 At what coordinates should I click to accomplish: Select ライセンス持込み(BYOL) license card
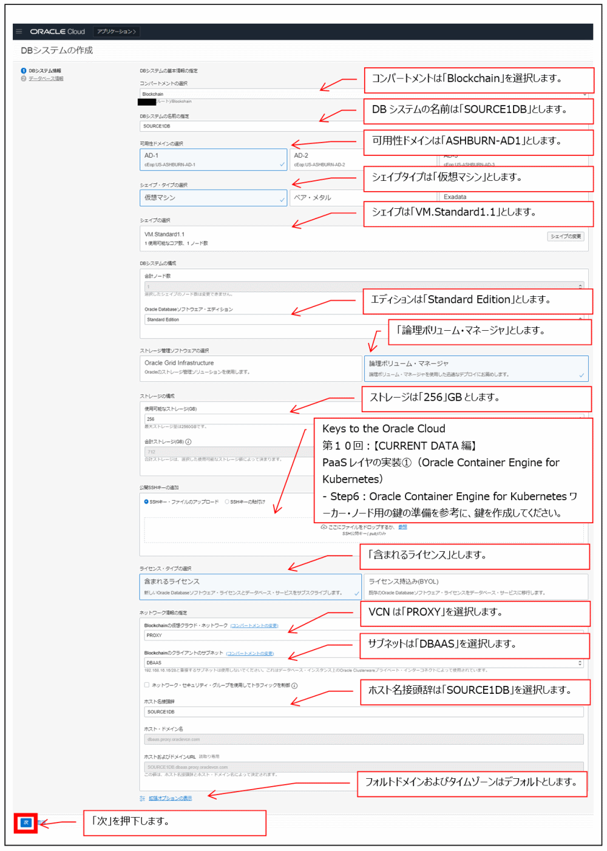[x=476, y=587]
